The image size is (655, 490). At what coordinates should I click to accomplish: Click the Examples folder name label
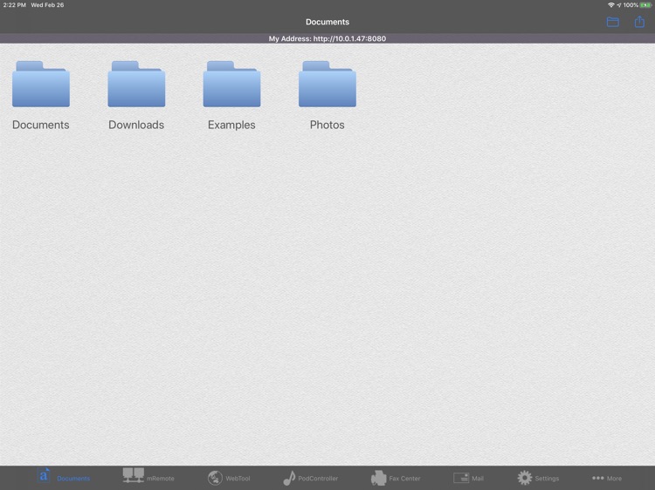231,125
